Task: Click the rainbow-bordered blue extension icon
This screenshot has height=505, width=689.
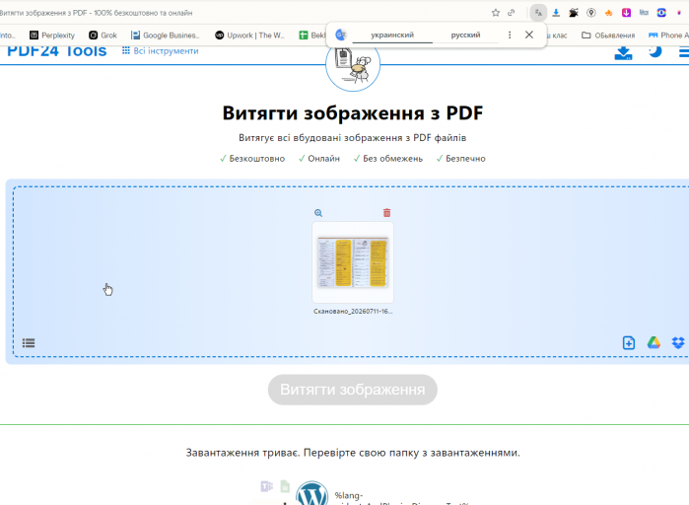Action: pyautogui.click(x=661, y=13)
